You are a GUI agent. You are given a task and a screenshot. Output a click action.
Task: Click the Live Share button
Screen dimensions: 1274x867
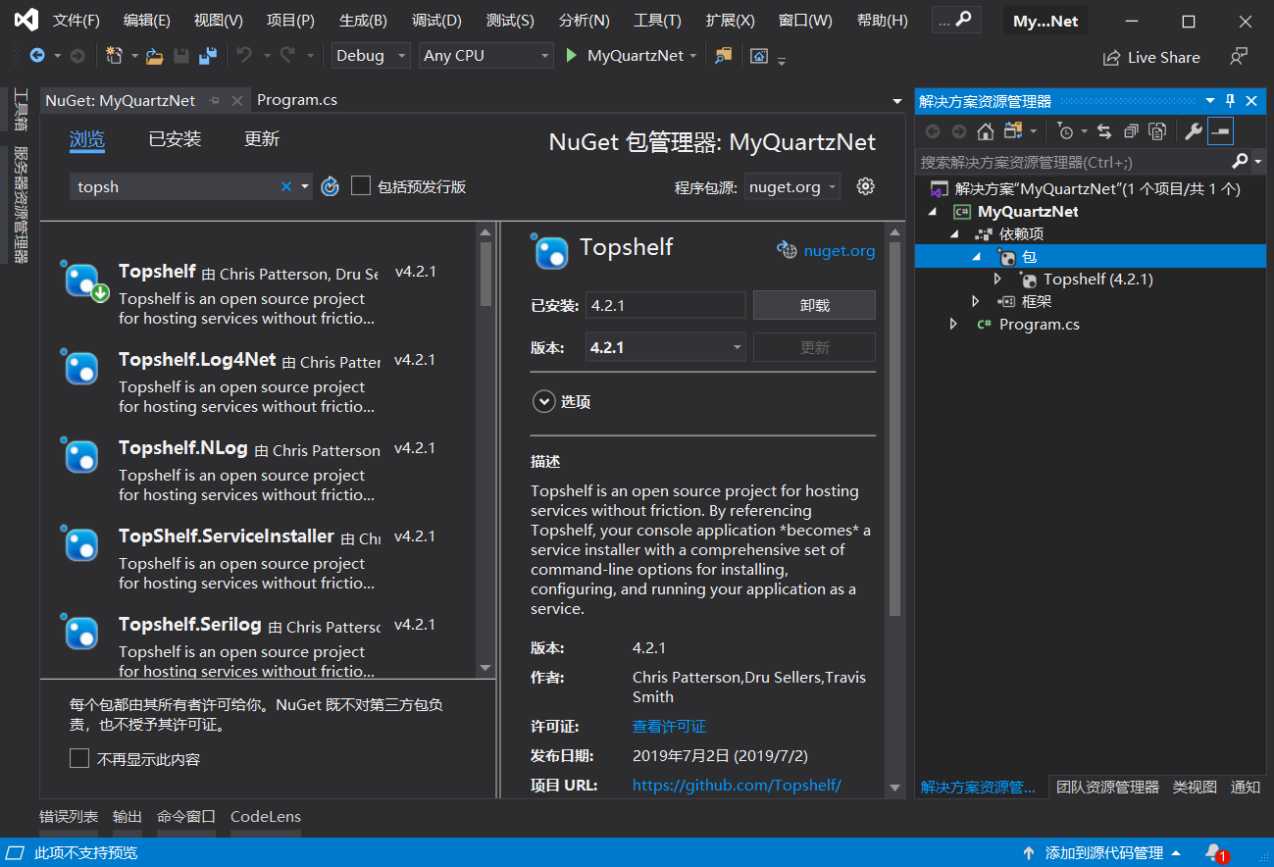pyautogui.click(x=1151, y=57)
